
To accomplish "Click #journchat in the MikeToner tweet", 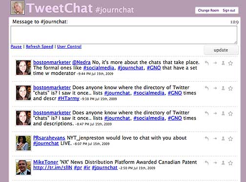I will [104, 167].
